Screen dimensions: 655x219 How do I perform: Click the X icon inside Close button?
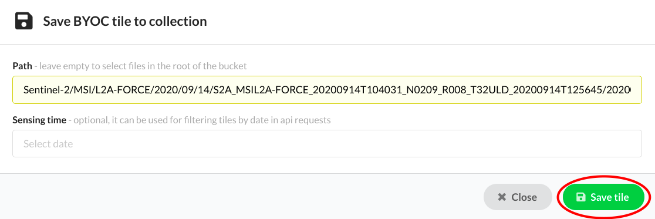502,197
